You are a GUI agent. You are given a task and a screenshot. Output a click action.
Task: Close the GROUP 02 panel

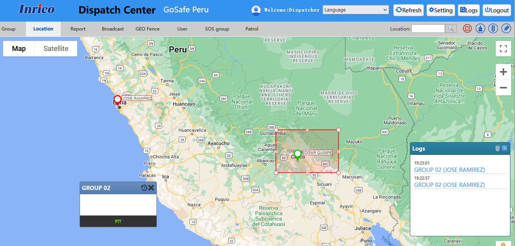pyautogui.click(x=151, y=188)
